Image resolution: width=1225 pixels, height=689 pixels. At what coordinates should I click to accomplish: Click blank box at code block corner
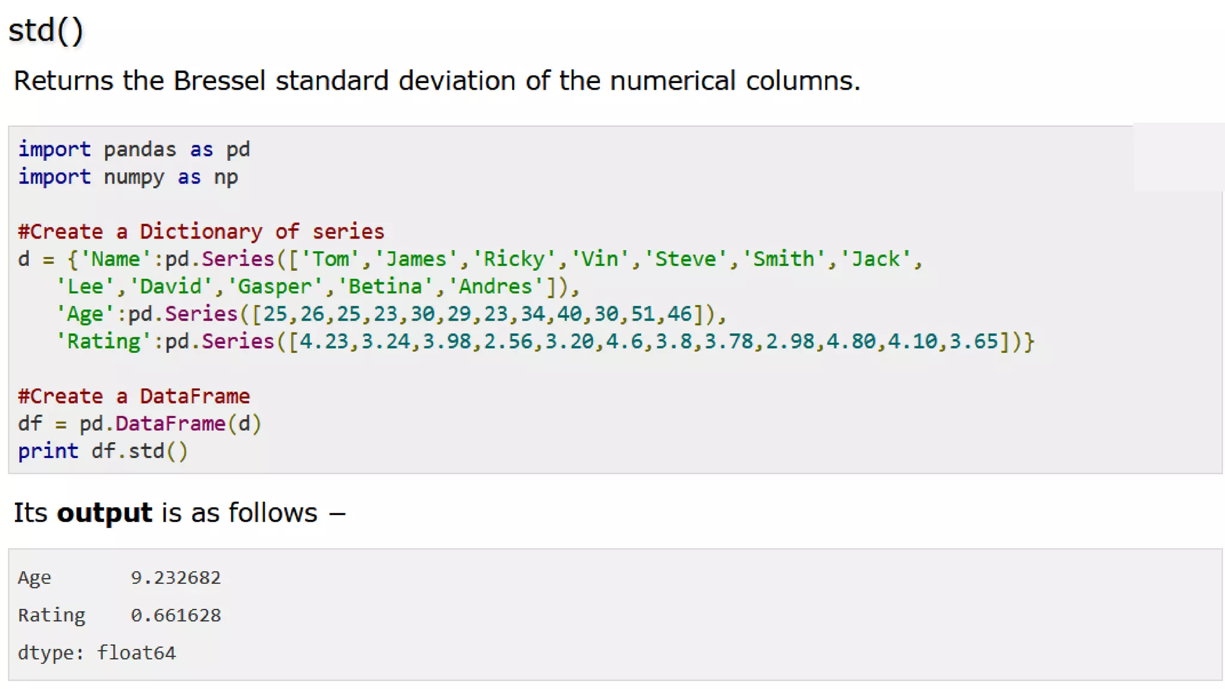coord(1178,157)
